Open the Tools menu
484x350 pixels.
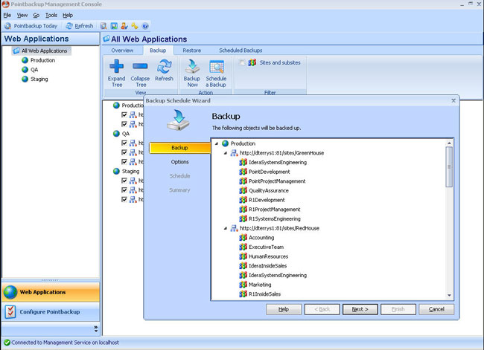click(x=51, y=15)
